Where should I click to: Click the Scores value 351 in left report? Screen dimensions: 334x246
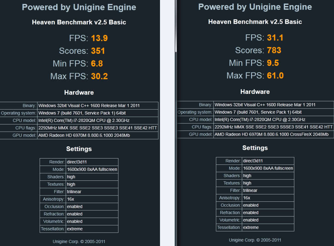click(98, 51)
